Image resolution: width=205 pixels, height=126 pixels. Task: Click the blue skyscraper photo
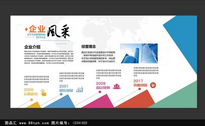tap(139, 53)
